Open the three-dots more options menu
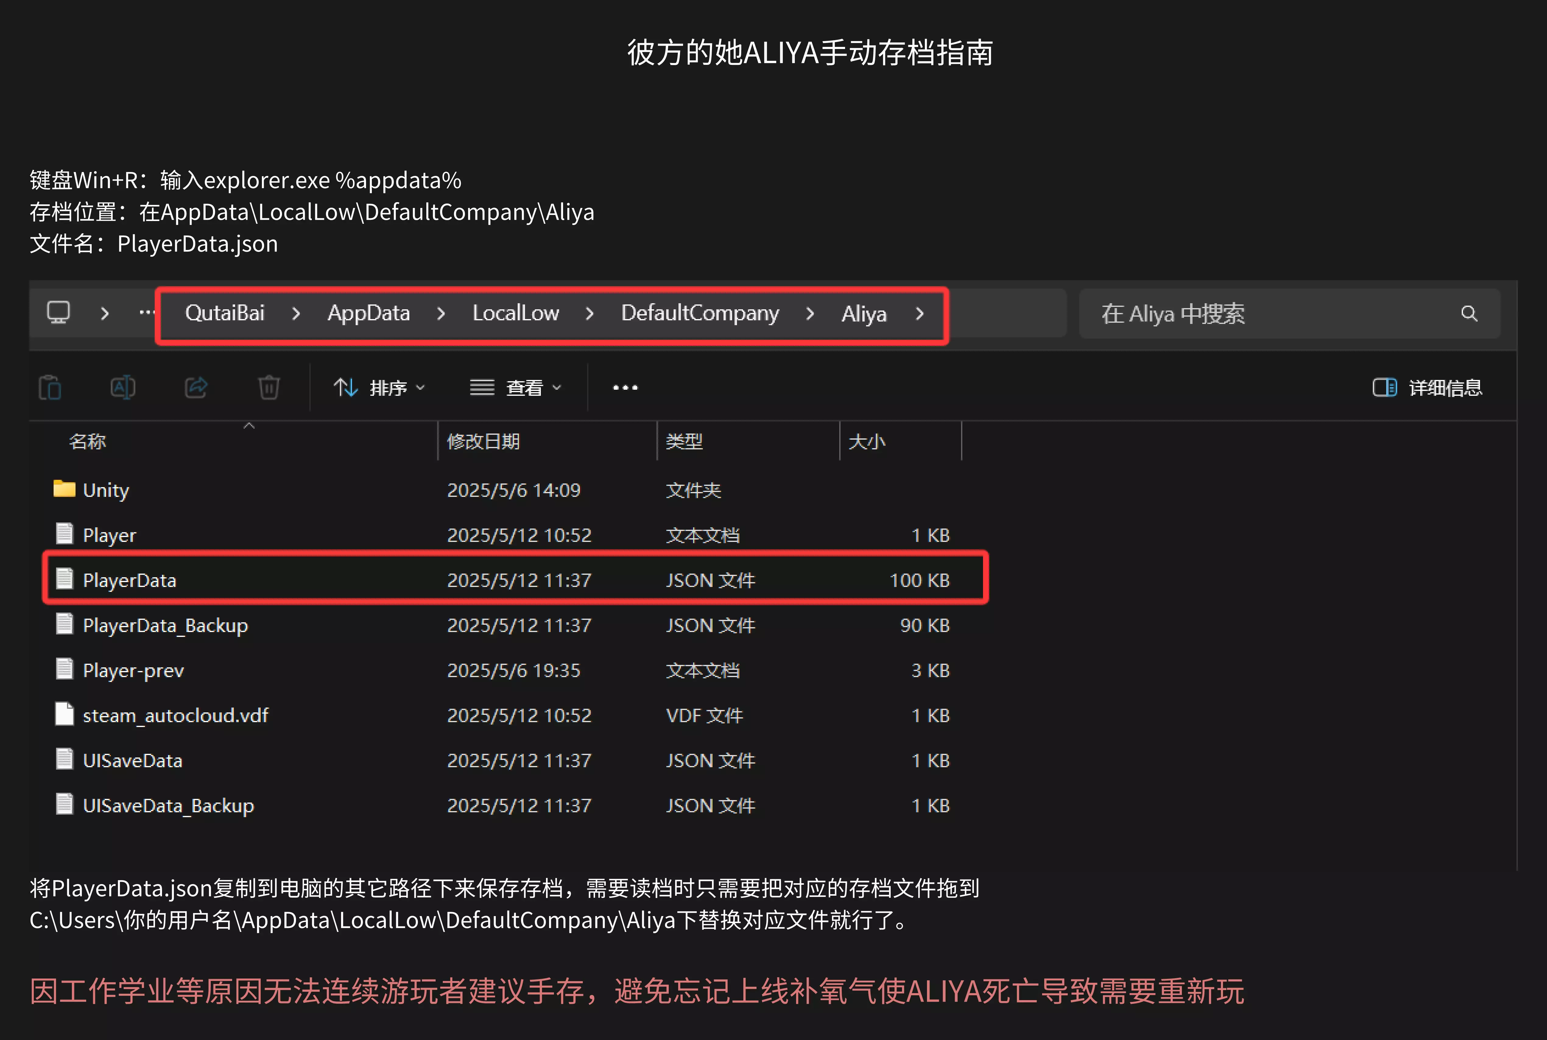Screen dimensions: 1547x1040 pos(625,387)
